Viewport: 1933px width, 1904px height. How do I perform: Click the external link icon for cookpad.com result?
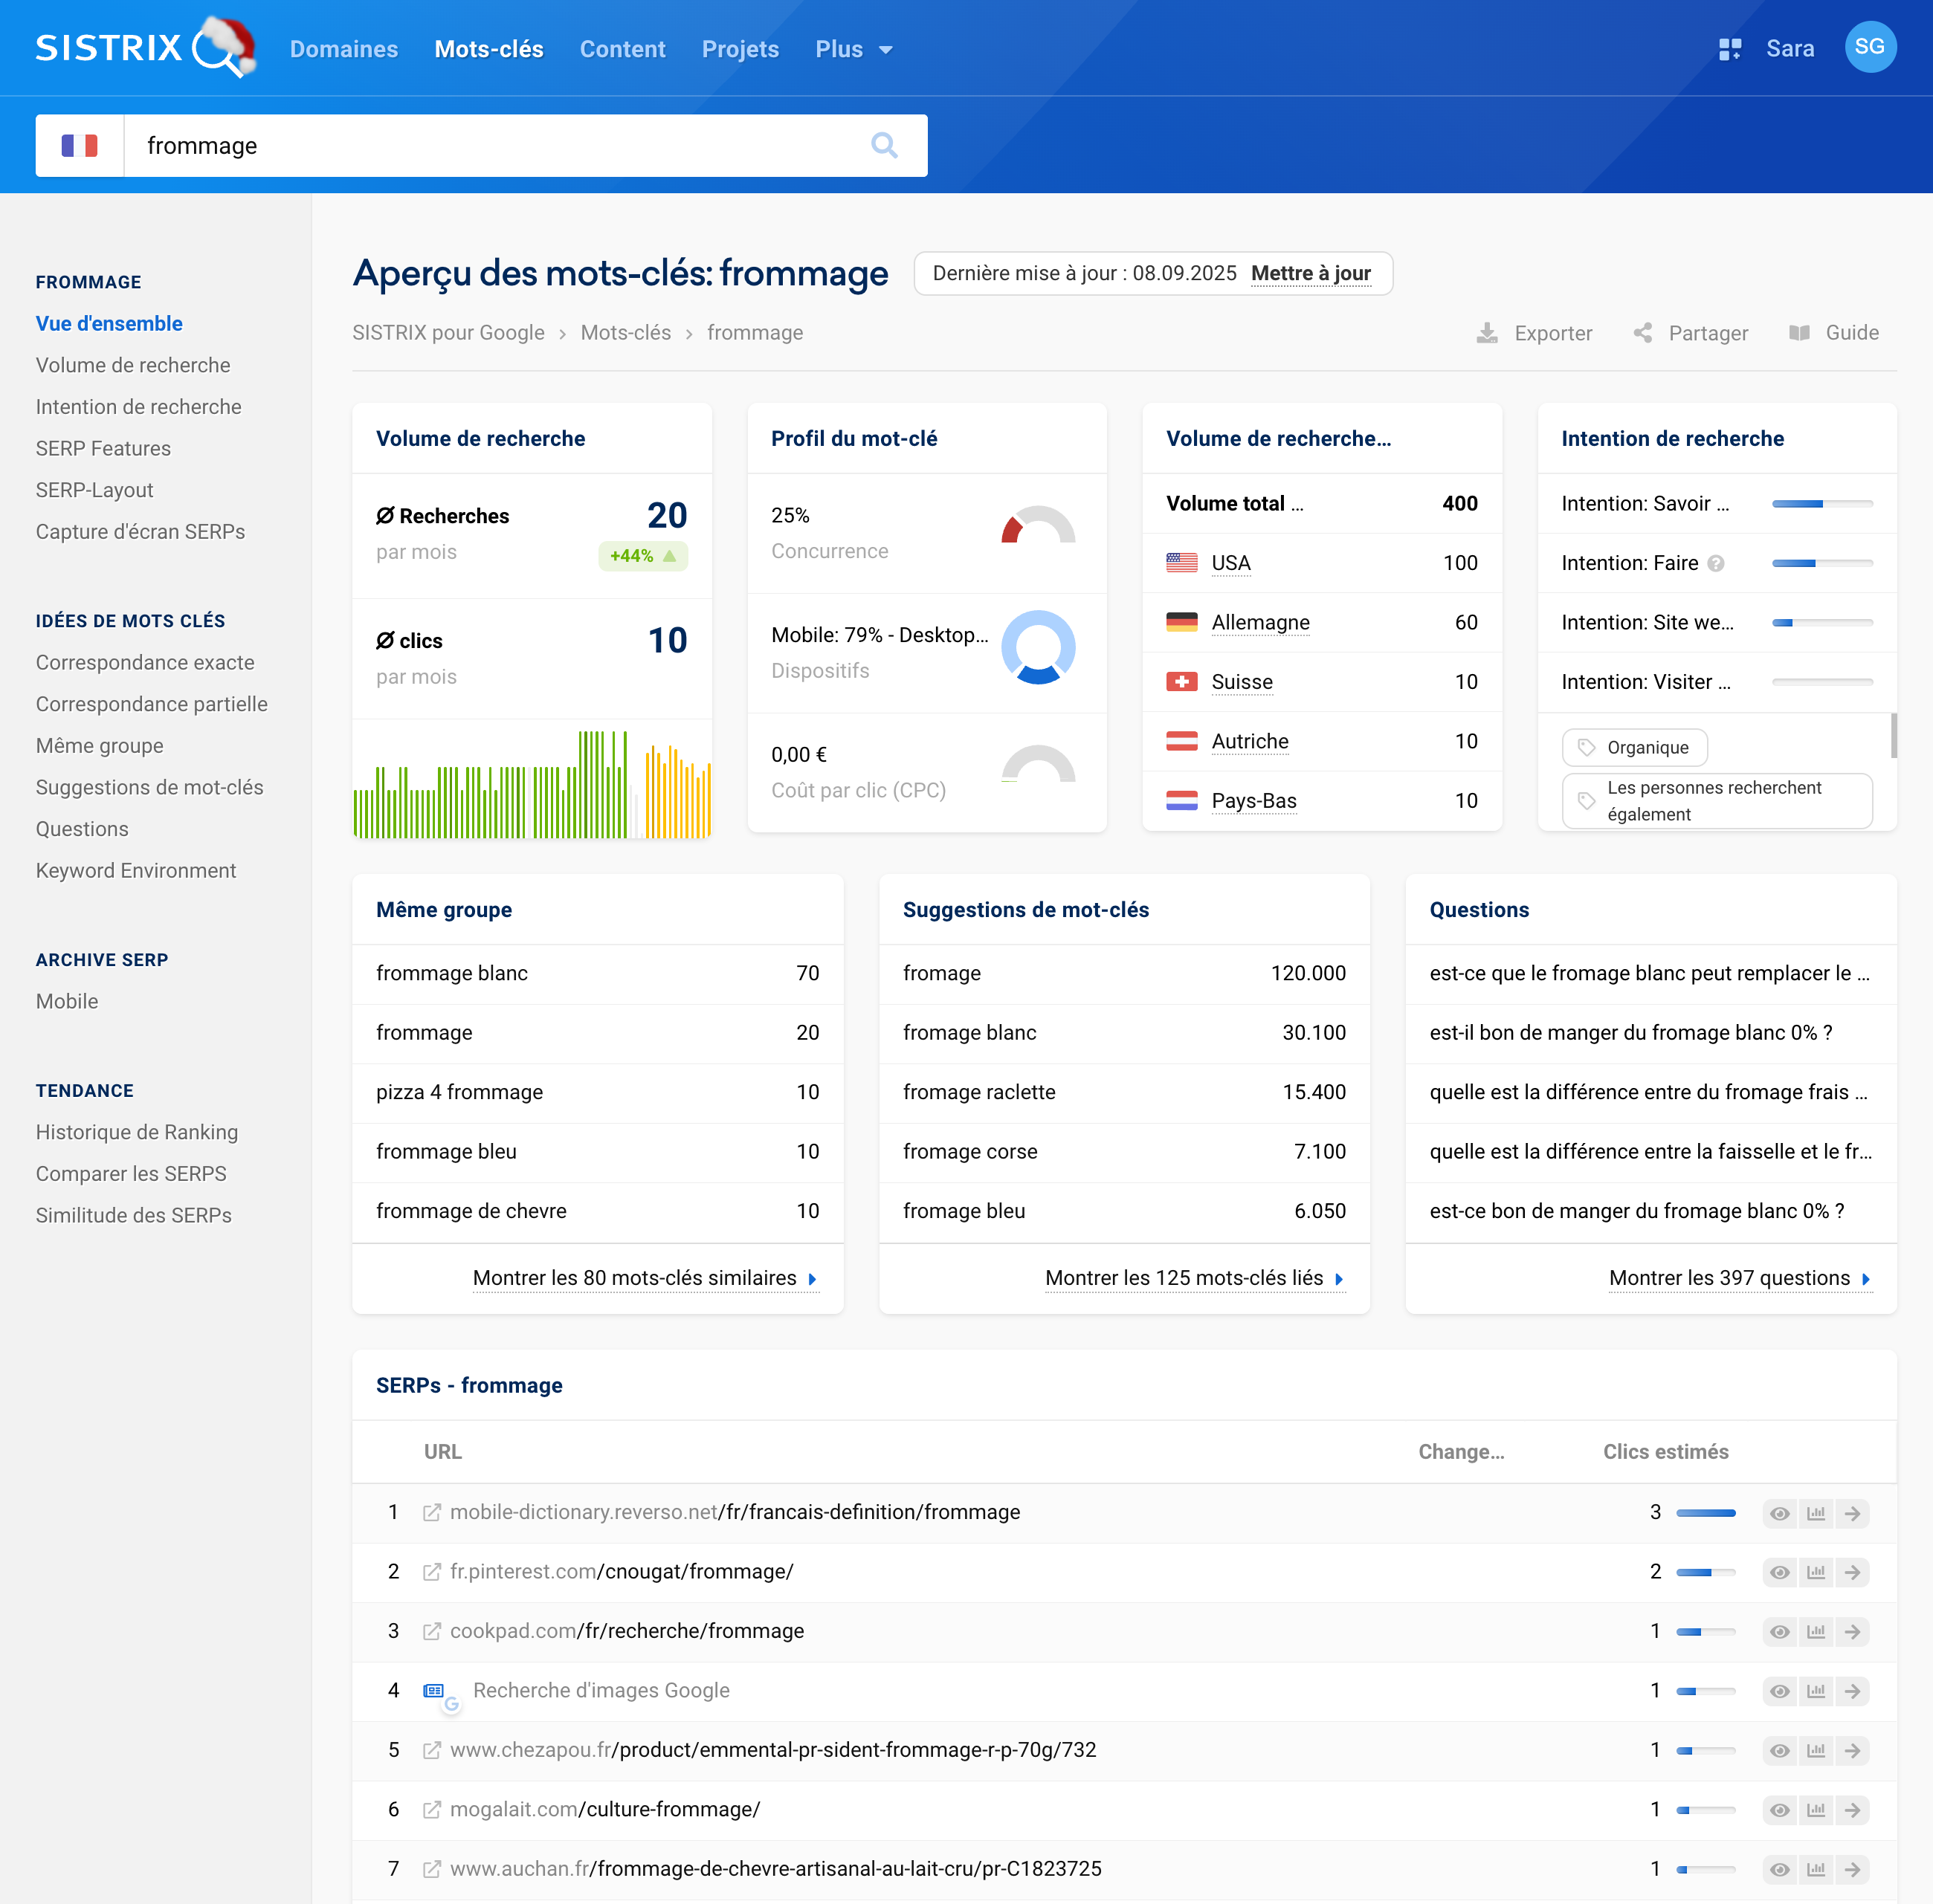431,1632
